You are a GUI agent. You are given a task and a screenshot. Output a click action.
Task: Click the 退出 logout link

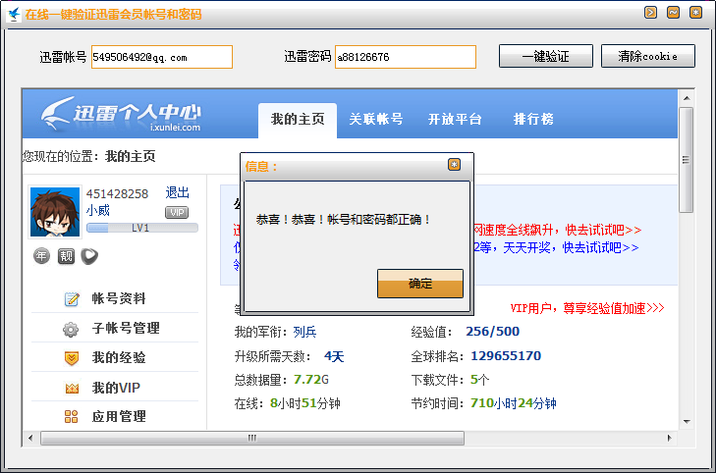click(x=177, y=193)
